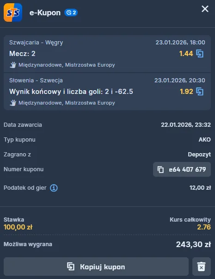Click Wynik końcowy i liczba goli row
Viewport: 215px width, 279px height.
coord(107,92)
